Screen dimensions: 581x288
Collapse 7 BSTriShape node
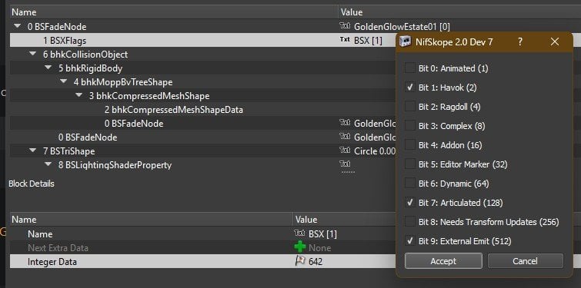[x=32, y=151]
